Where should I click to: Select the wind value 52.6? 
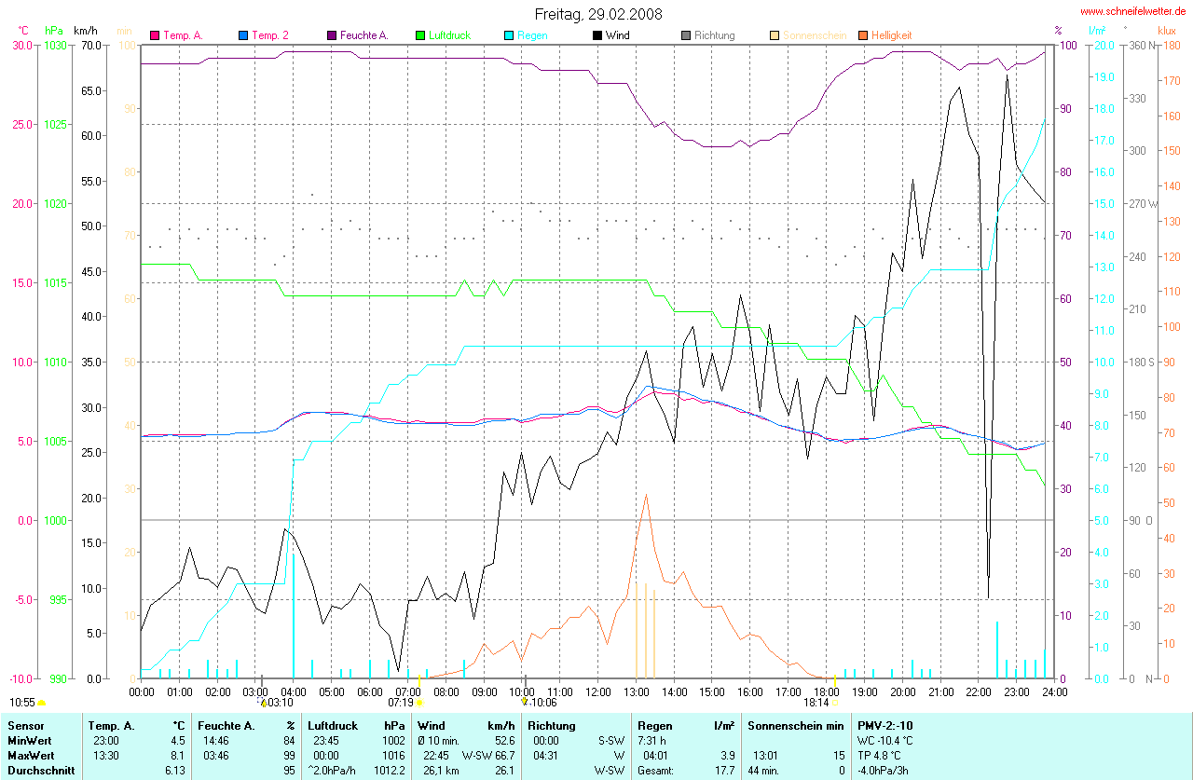point(504,740)
